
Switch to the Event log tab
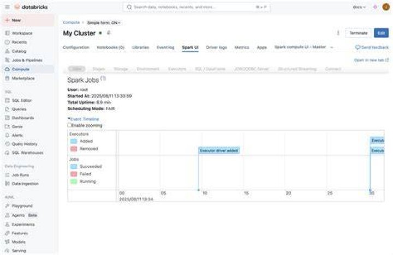pyautogui.click(x=165, y=47)
